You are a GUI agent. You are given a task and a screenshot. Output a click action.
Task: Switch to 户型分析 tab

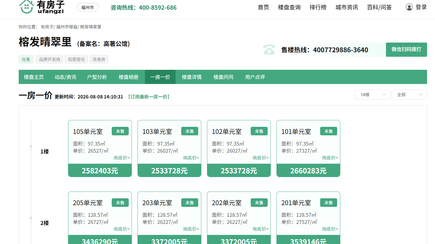point(97,77)
